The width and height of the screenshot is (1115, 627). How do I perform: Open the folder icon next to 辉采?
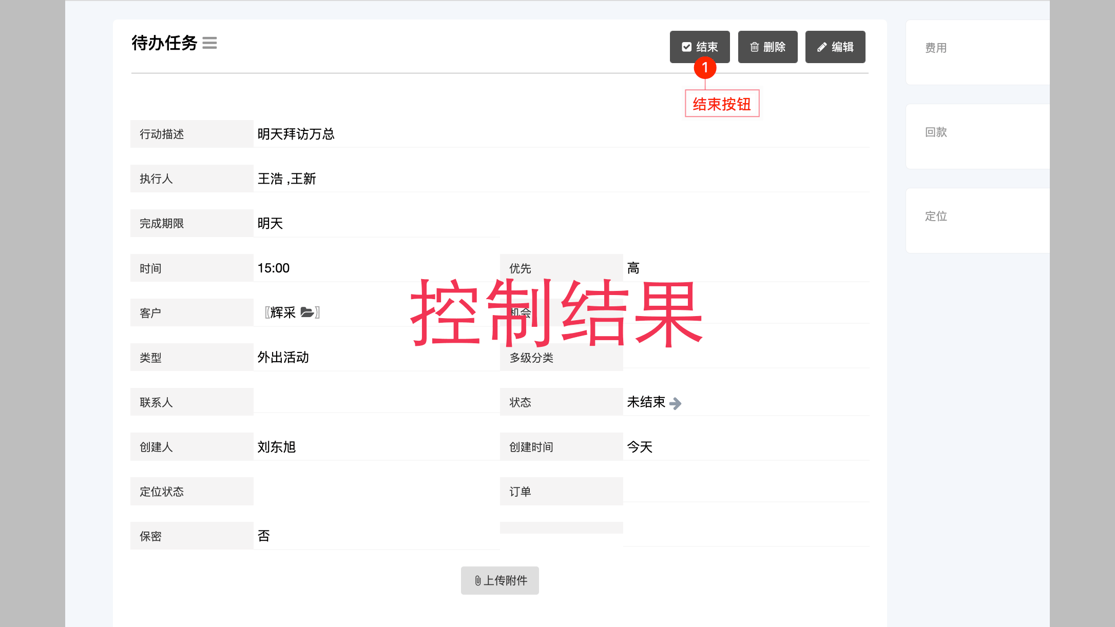pos(307,312)
